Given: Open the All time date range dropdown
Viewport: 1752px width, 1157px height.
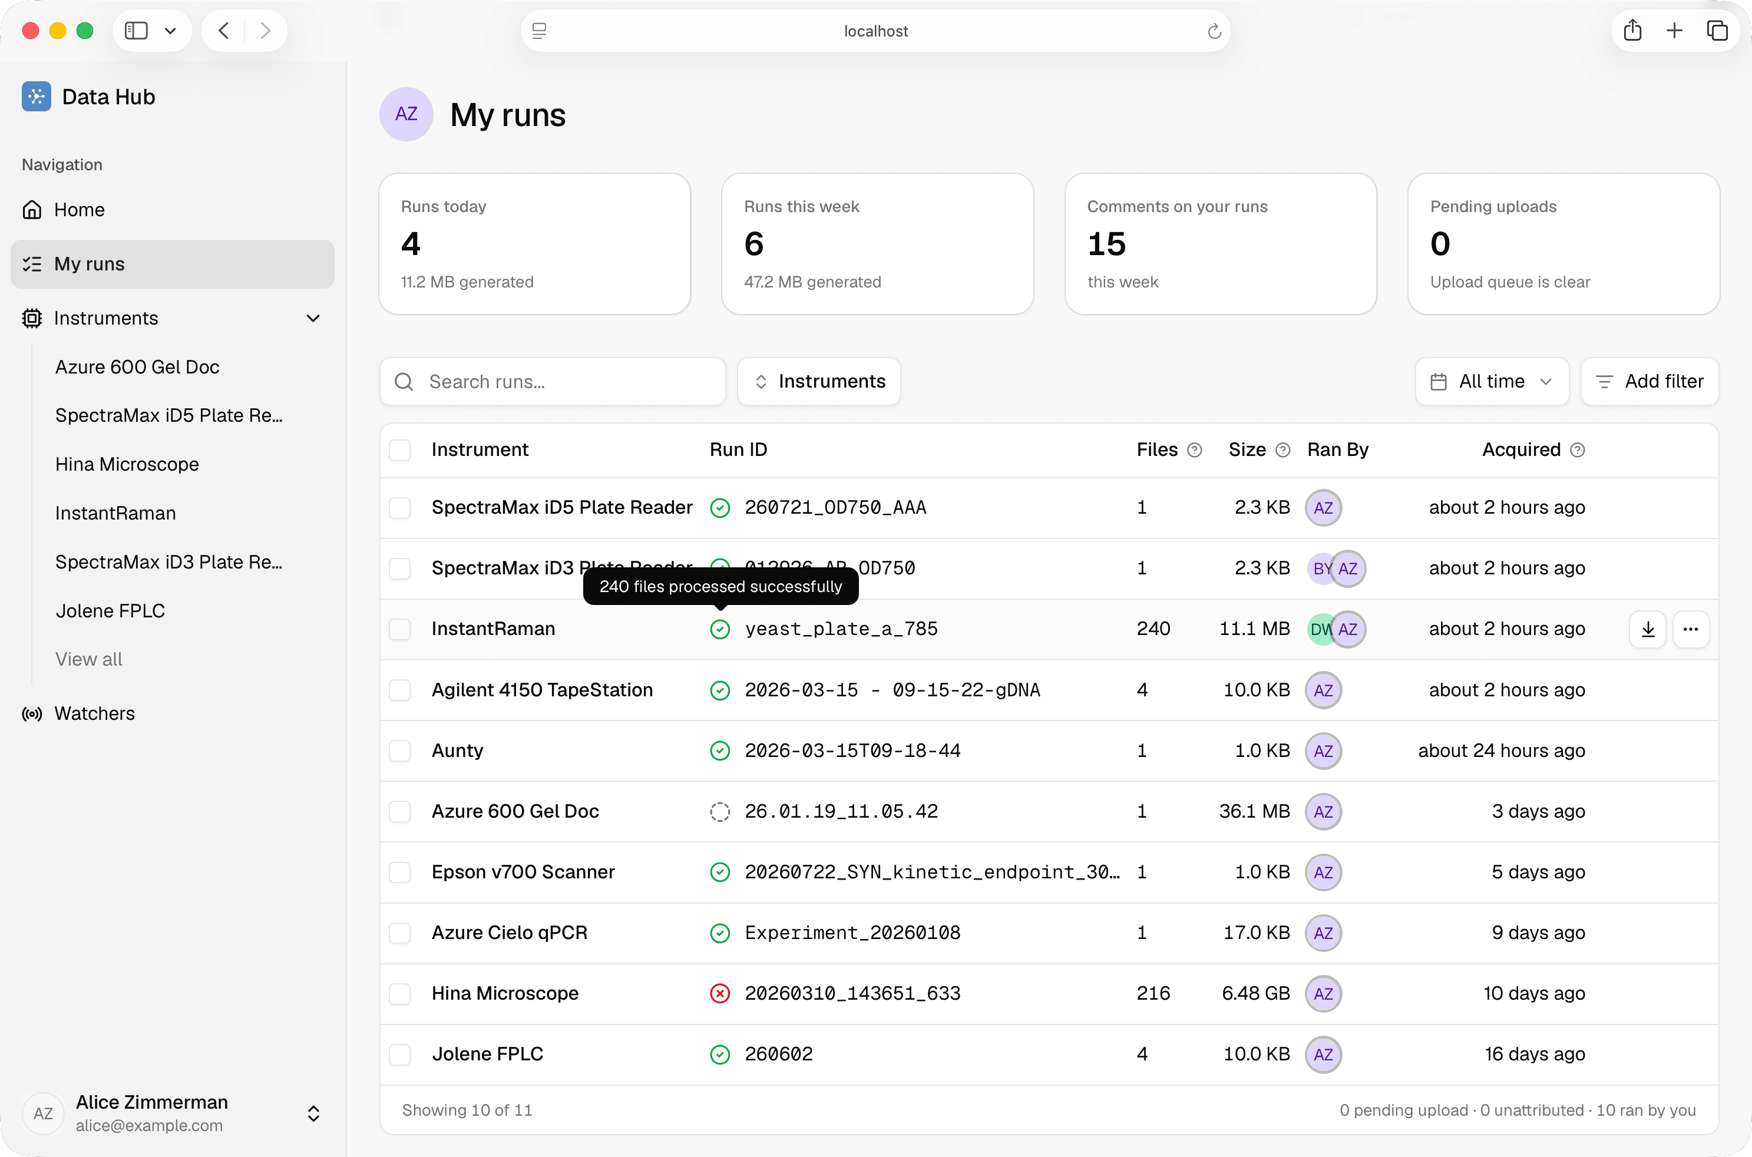Looking at the screenshot, I should [1492, 382].
